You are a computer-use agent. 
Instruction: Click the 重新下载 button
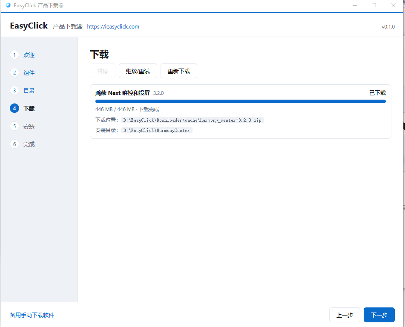179,71
